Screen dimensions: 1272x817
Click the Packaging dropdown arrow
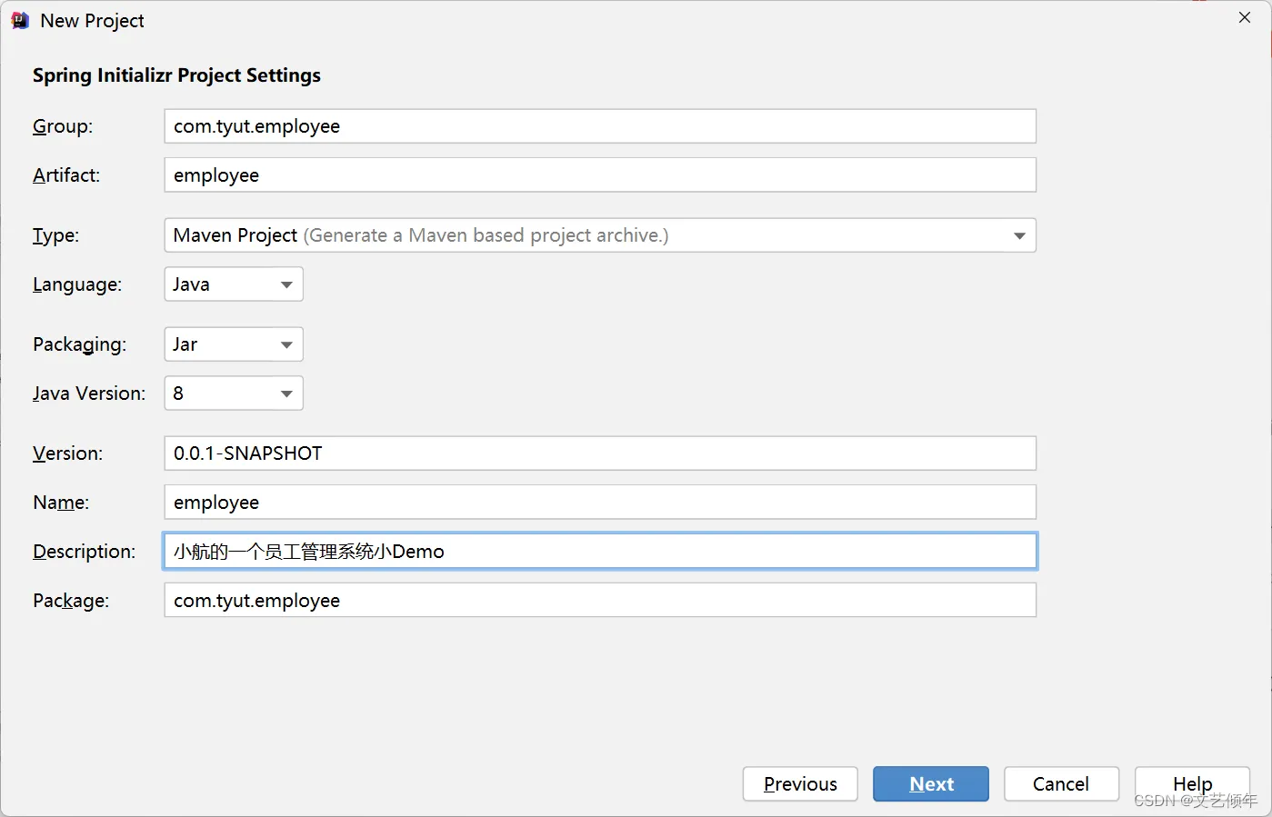286,345
